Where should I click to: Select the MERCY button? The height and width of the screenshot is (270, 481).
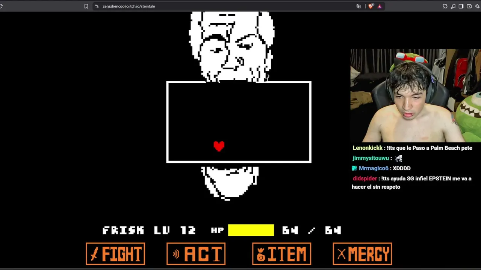[x=362, y=254]
